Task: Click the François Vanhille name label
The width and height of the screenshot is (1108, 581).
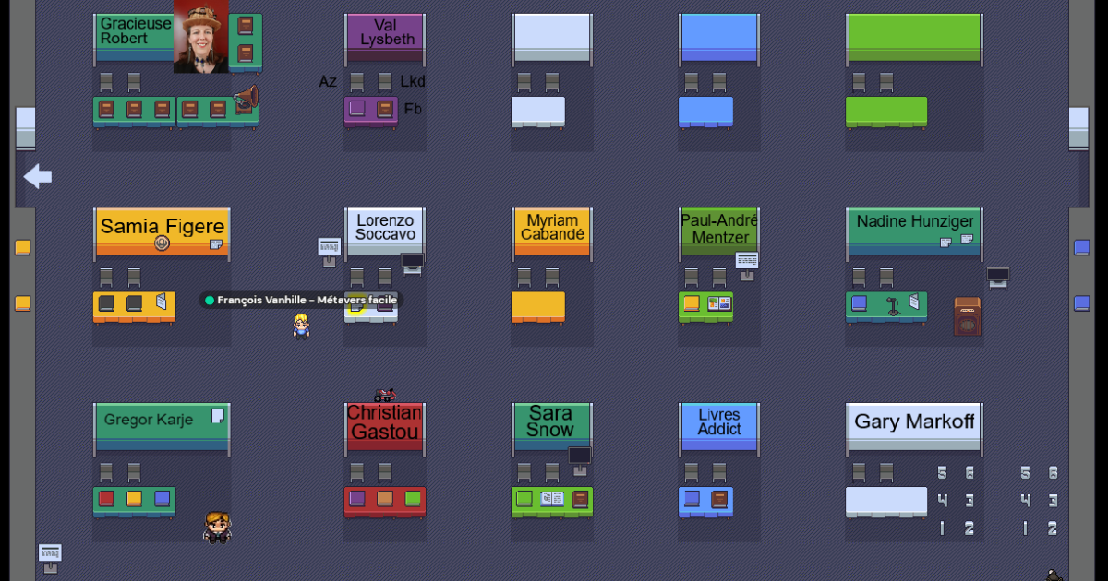Action: point(301,300)
